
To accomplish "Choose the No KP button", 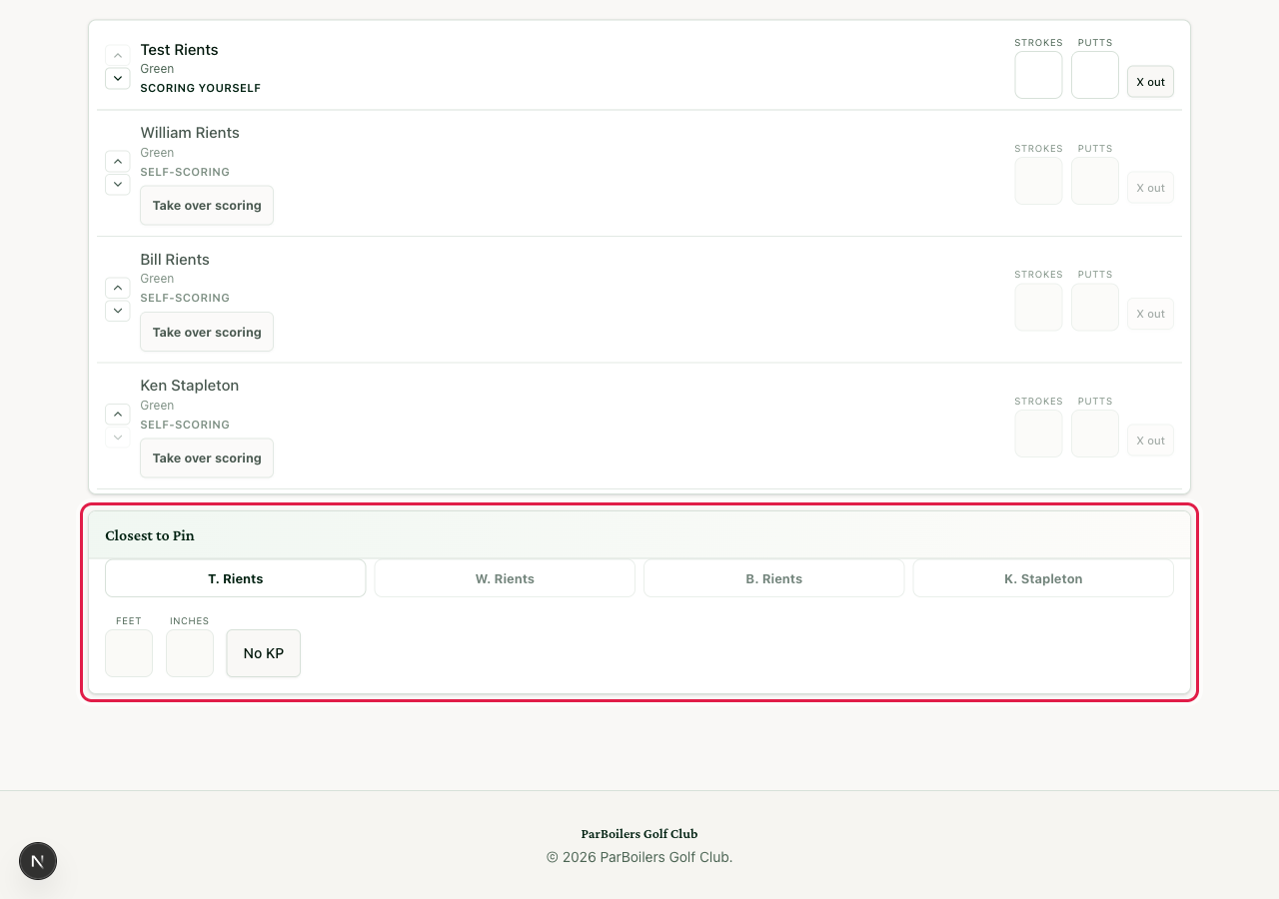I will tap(264, 653).
